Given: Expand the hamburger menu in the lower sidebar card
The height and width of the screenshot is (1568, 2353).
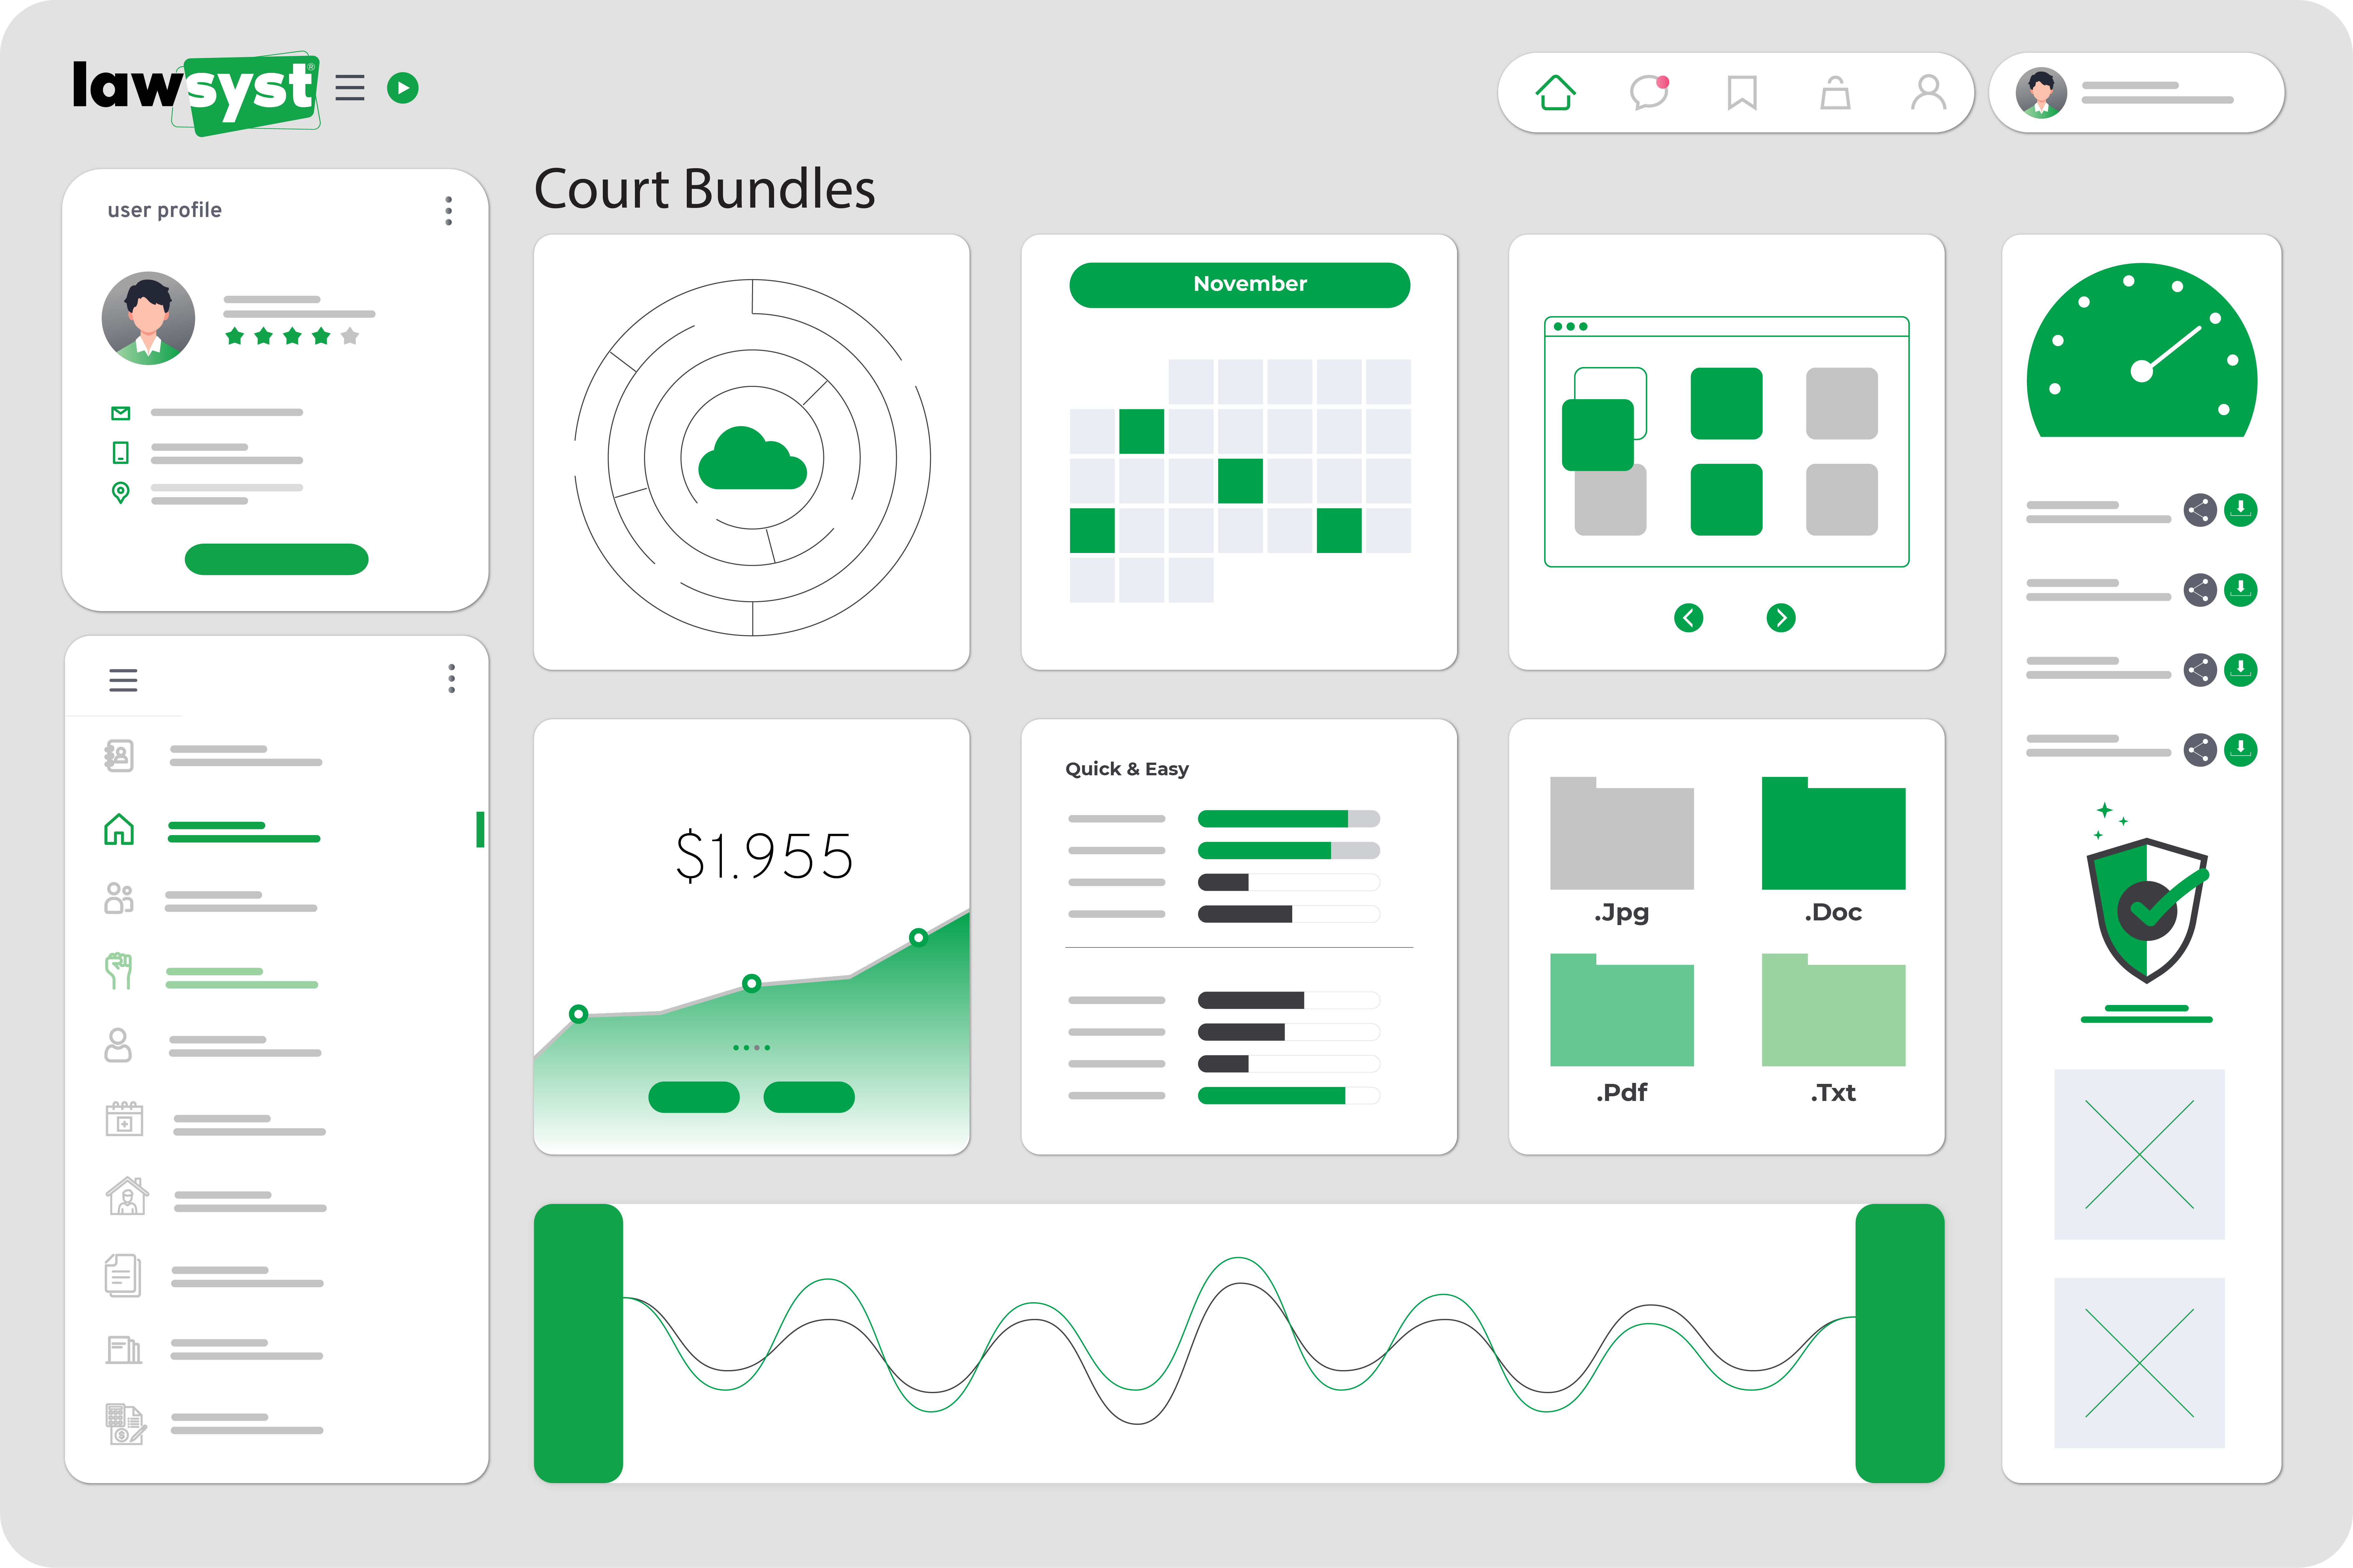Looking at the screenshot, I should (x=123, y=680).
